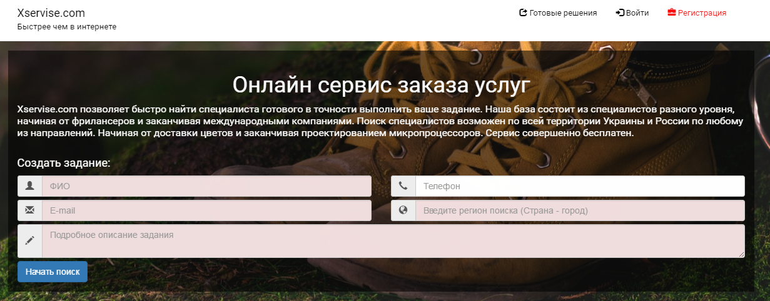Click the phone icon beside Телефон field
The width and height of the screenshot is (770, 301).
tap(403, 186)
